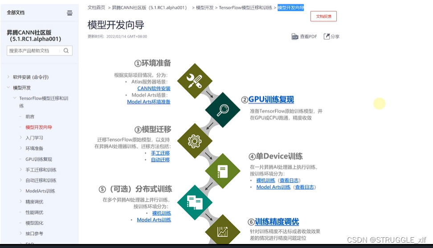Viewport: 433px width, 248px height.
Task: Open the 手工迁移 link
Action: 160,153
